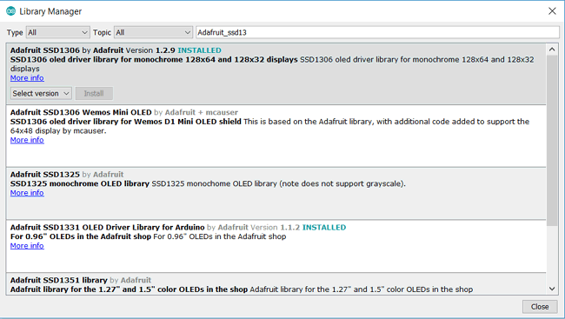Open More info link for SSD1306 Wemos Mini OLED
The height and width of the screenshot is (319, 565).
point(27,140)
